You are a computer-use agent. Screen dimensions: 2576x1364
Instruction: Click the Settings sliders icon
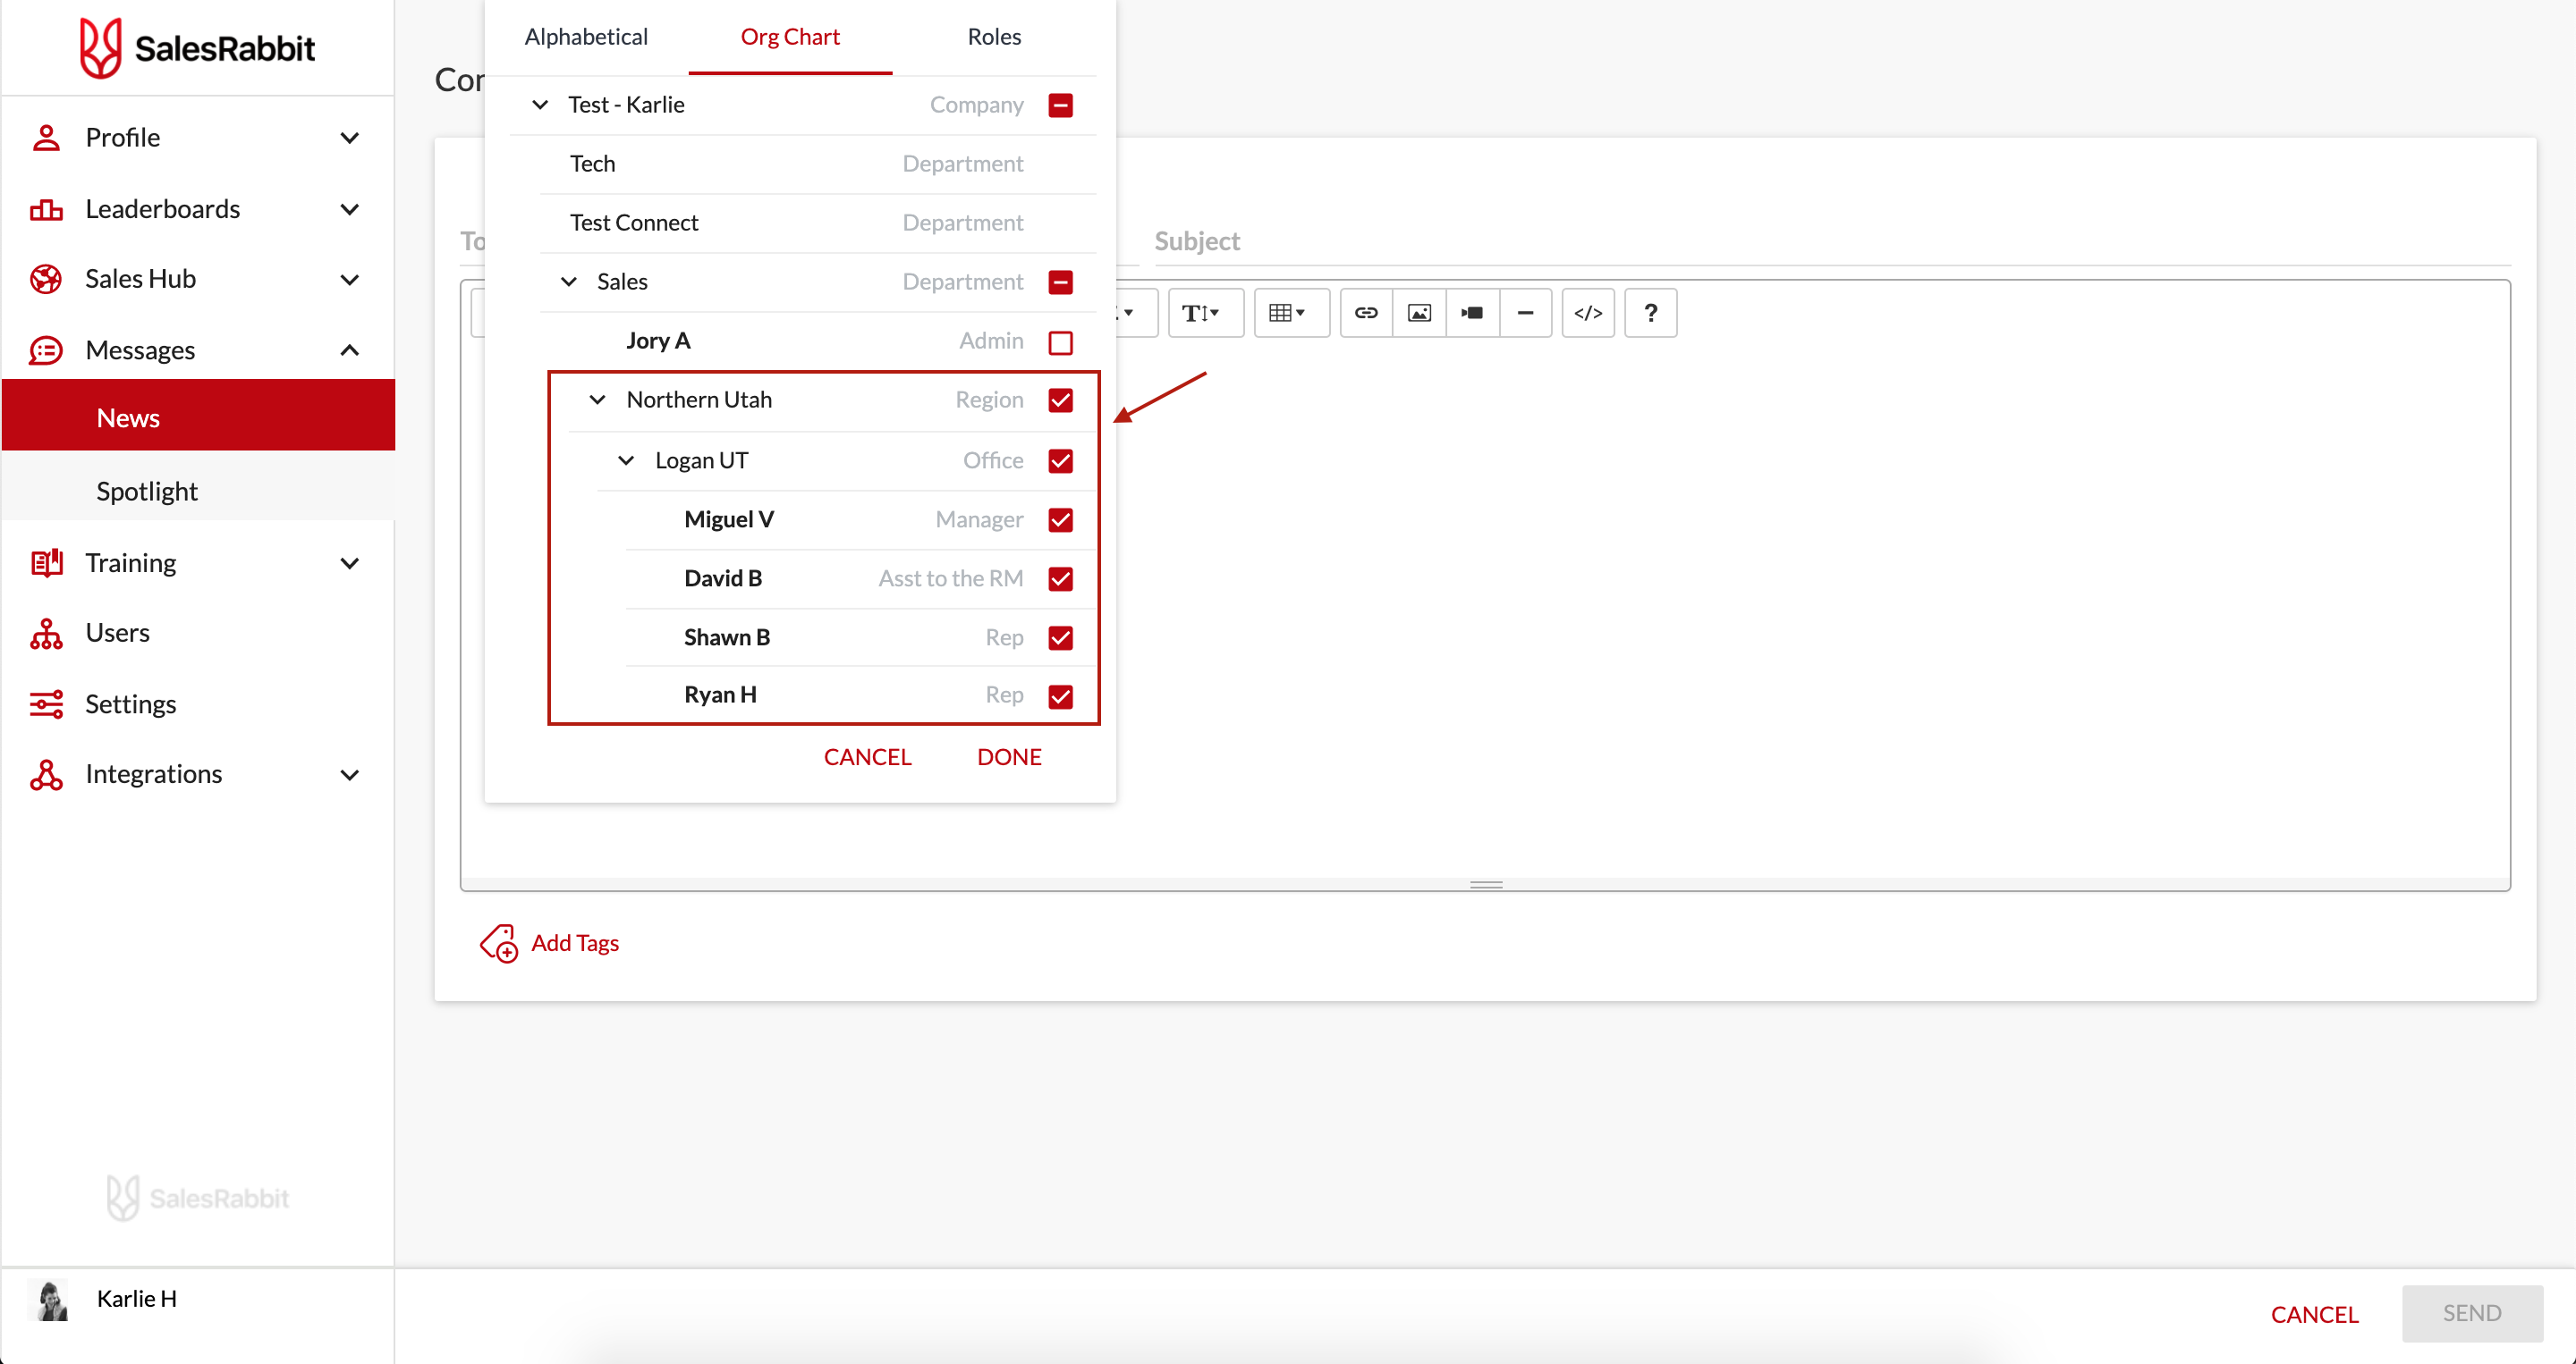pyautogui.click(x=46, y=703)
